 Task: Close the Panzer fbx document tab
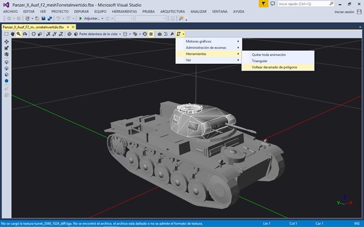pyautogui.click(x=73, y=27)
